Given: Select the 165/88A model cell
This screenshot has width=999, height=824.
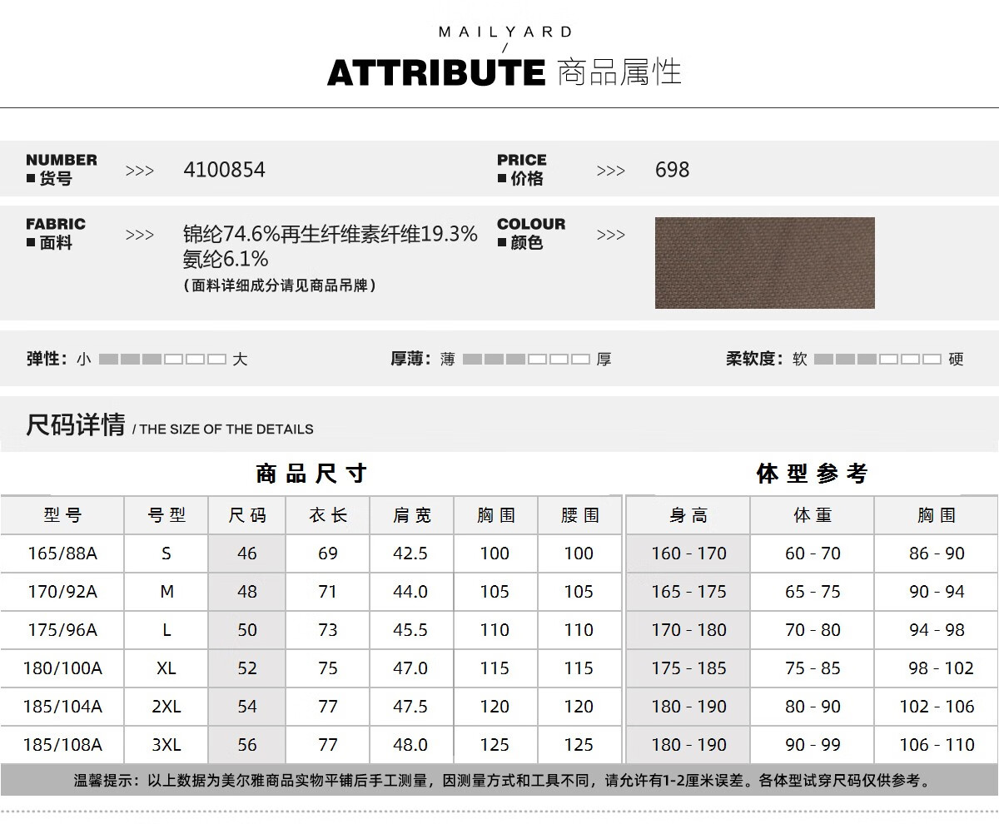Looking at the screenshot, I should 62,553.
